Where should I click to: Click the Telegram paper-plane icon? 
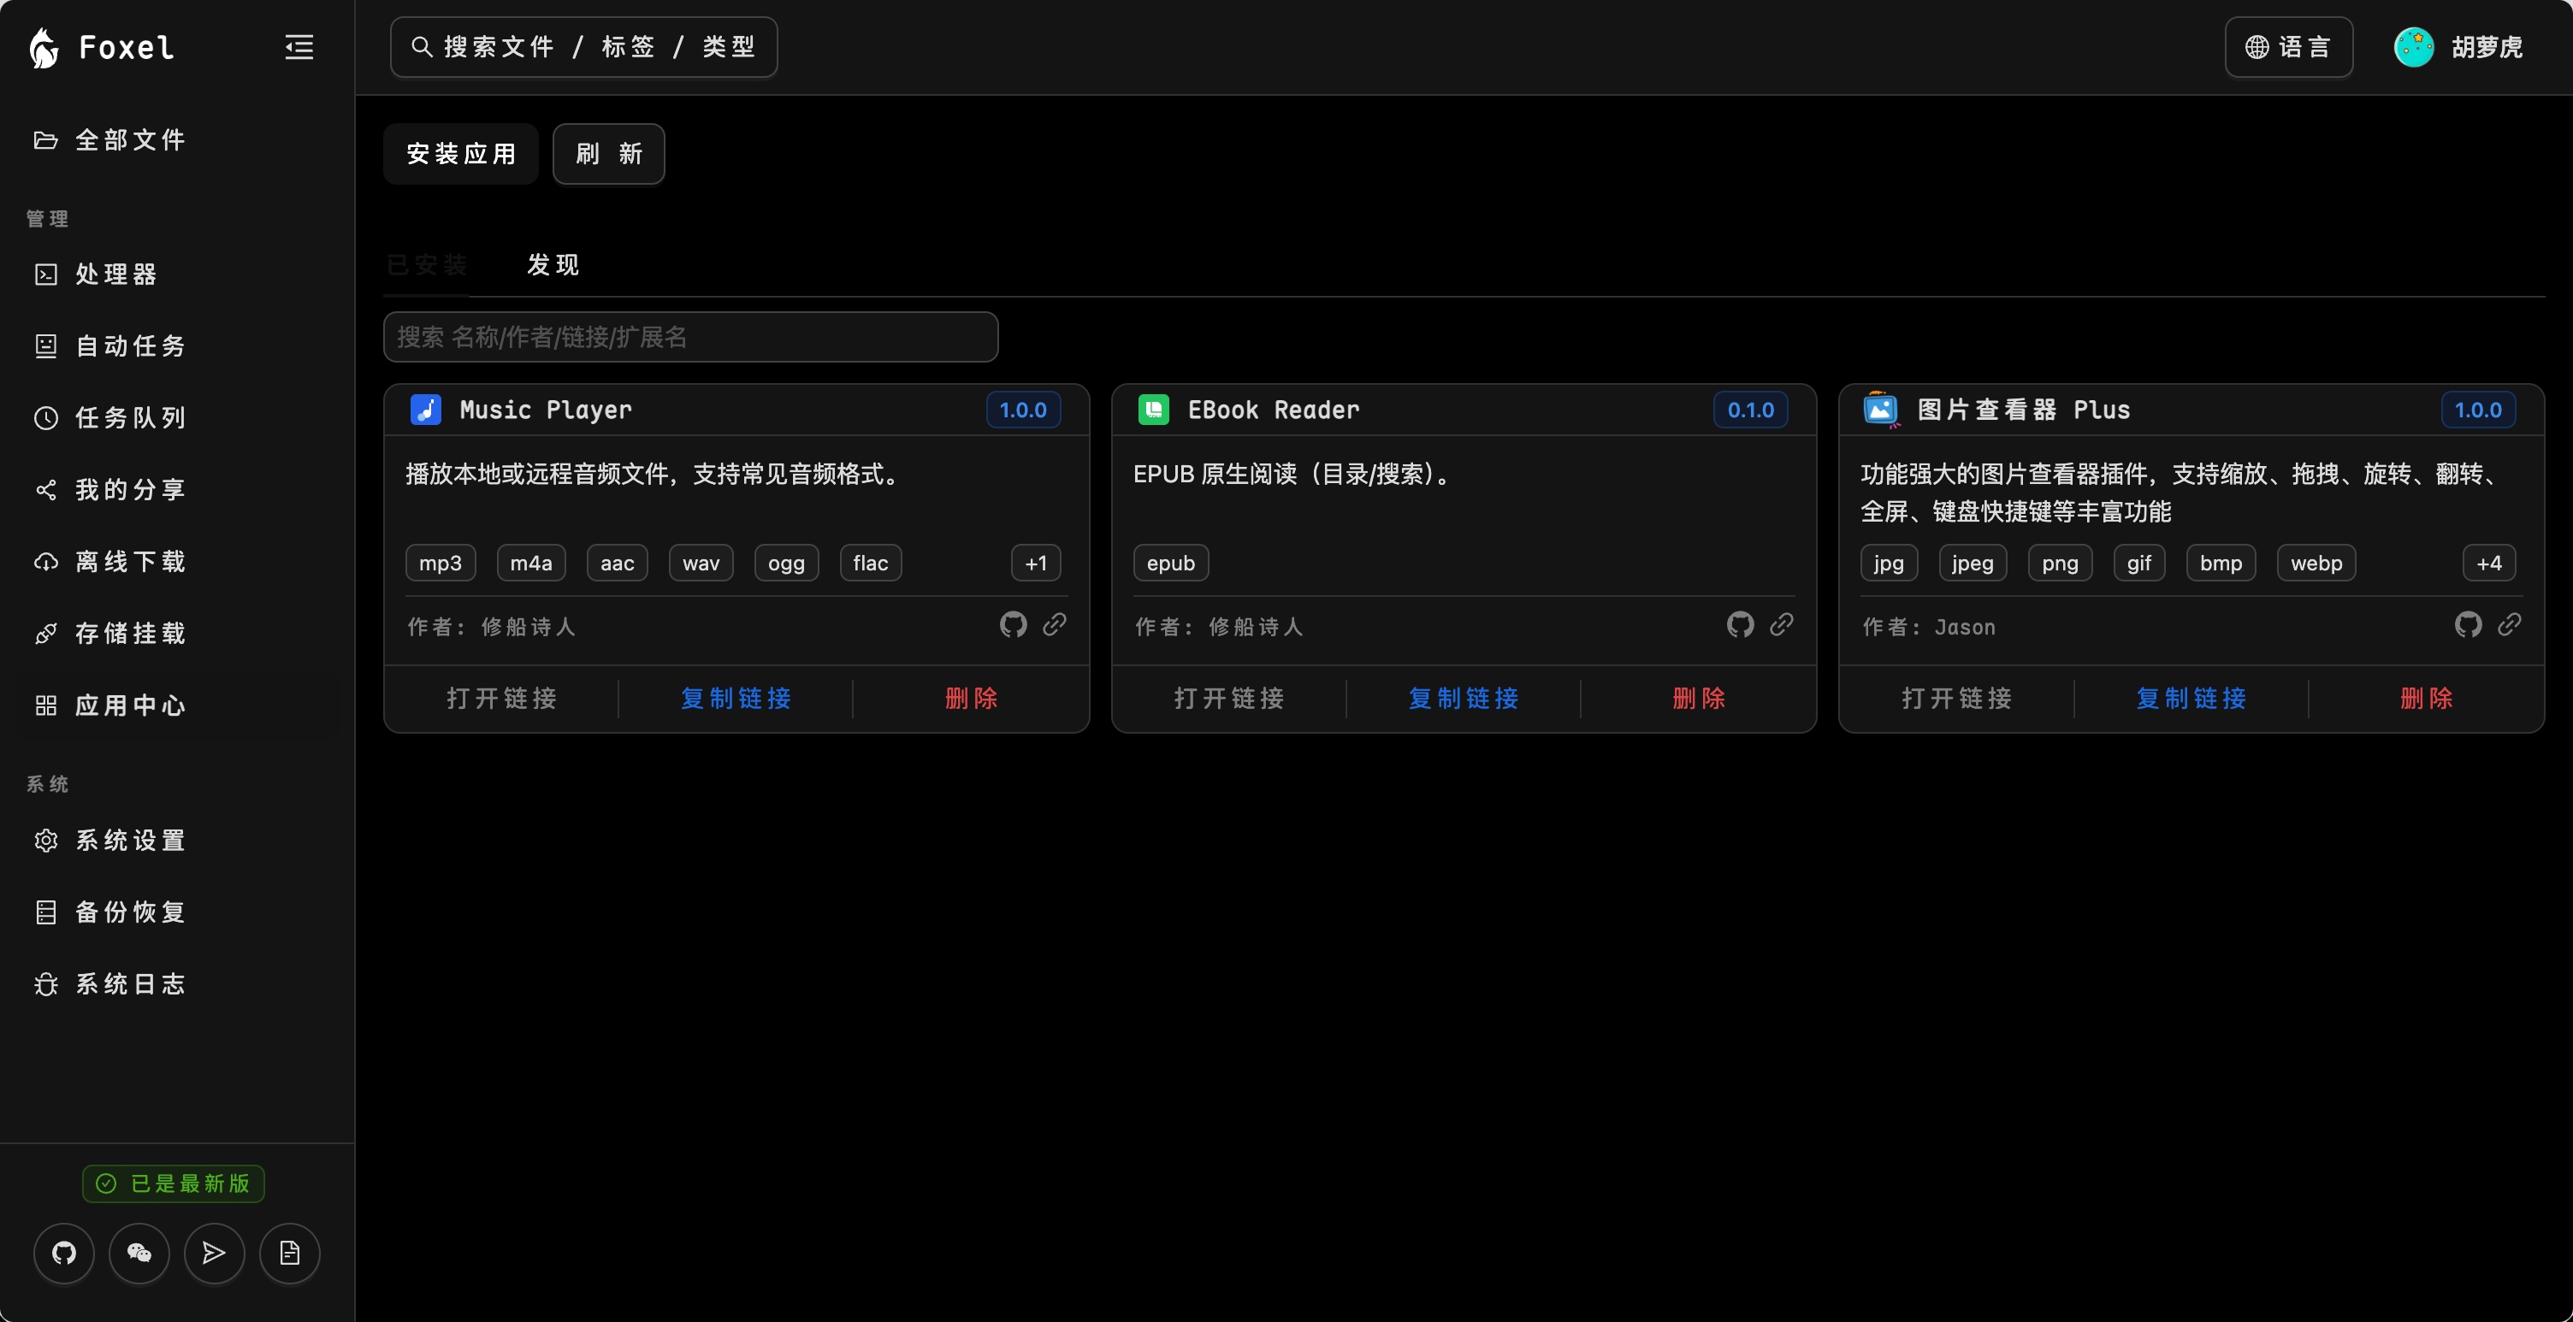pyautogui.click(x=214, y=1253)
